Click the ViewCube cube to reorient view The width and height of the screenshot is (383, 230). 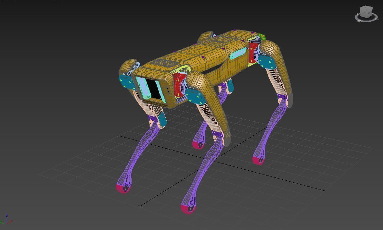pyautogui.click(x=366, y=12)
